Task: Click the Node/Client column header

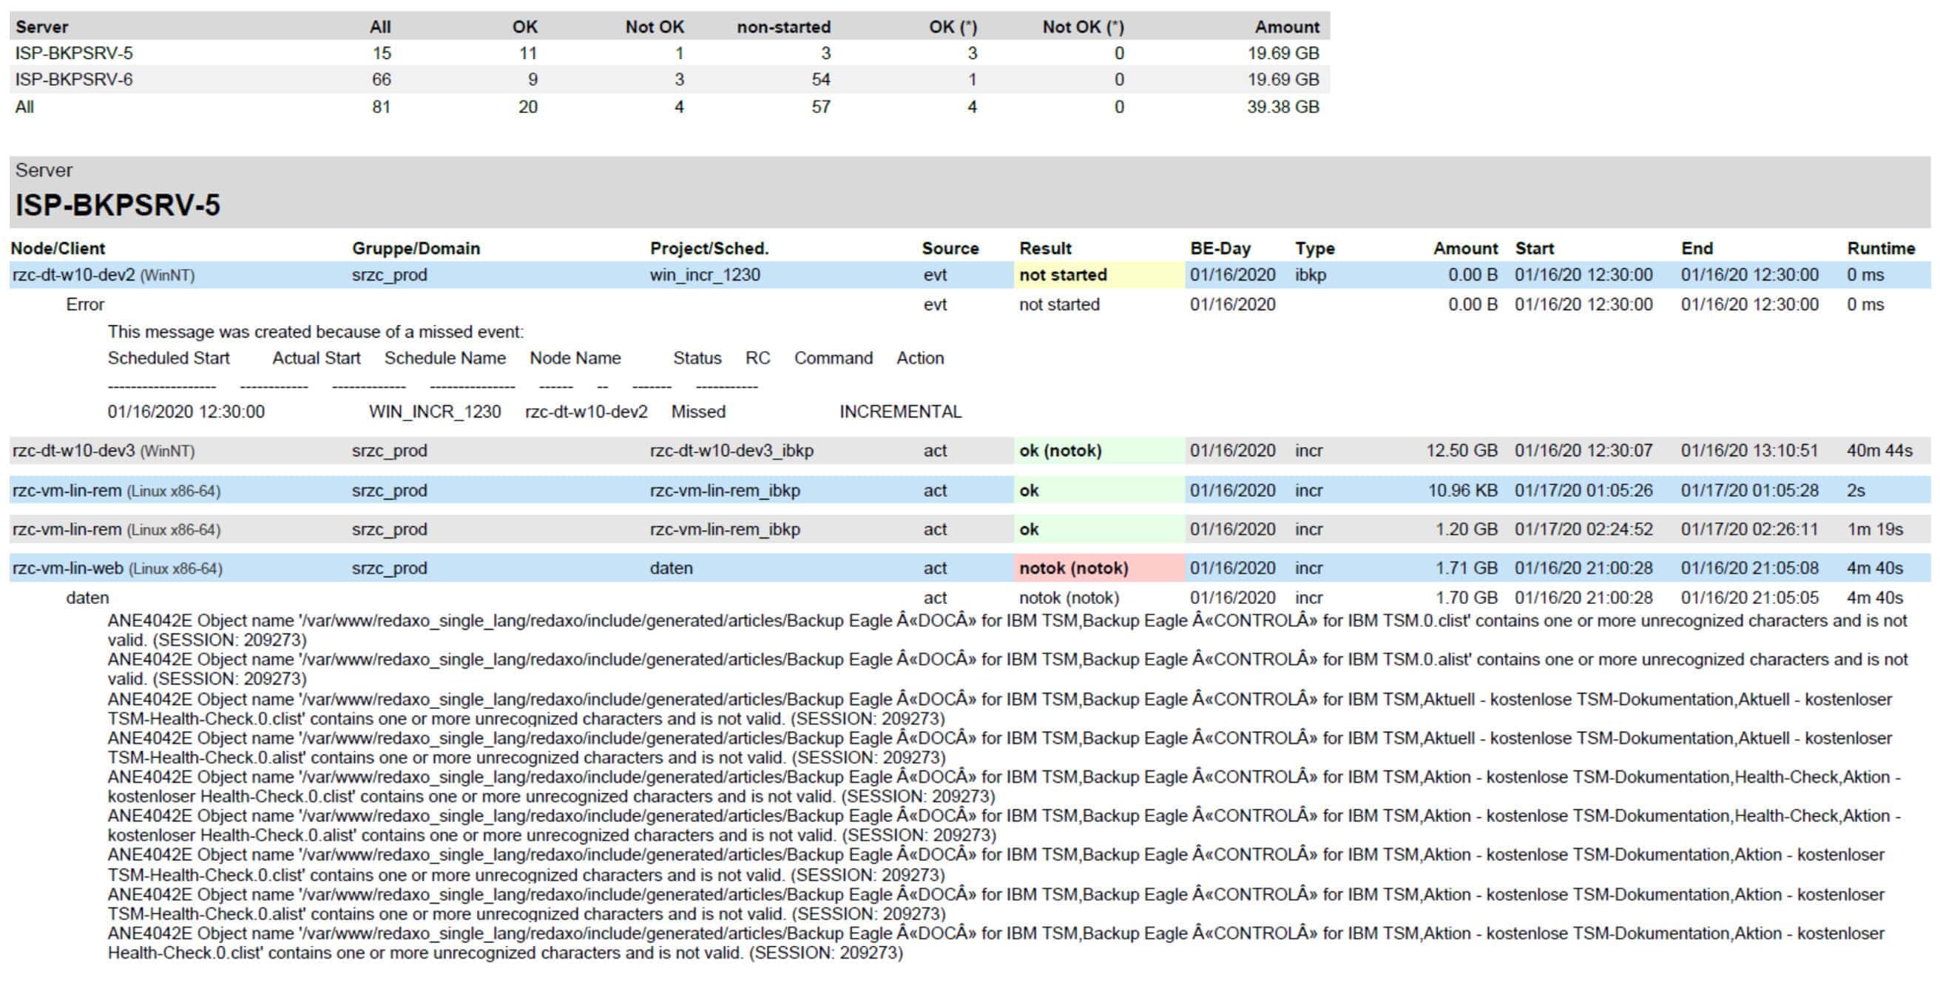Action: pyautogui.click(x=58, y=248)
